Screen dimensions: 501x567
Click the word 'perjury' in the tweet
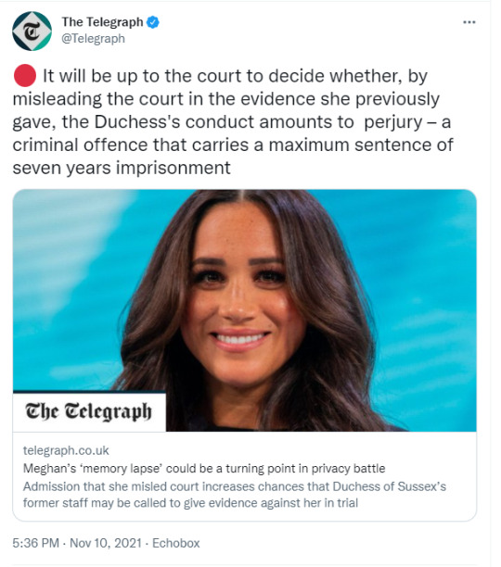tap(393, 122)
